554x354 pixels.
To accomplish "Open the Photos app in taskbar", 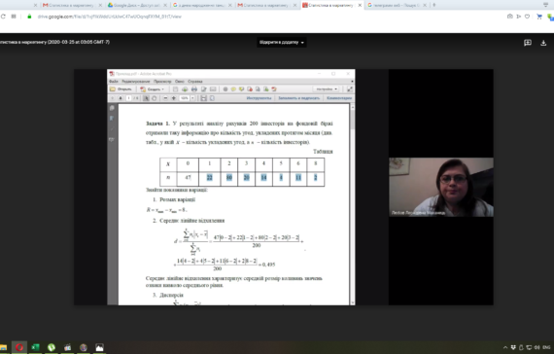I will tap(100, 347).
